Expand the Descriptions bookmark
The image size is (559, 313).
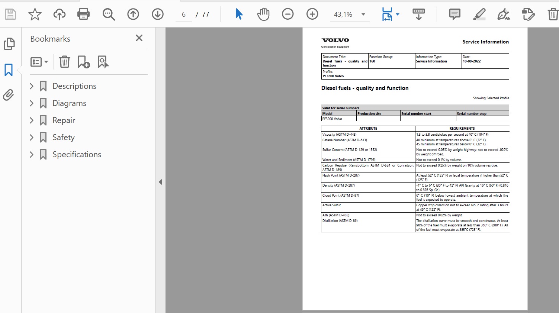(x=32, y=86)
